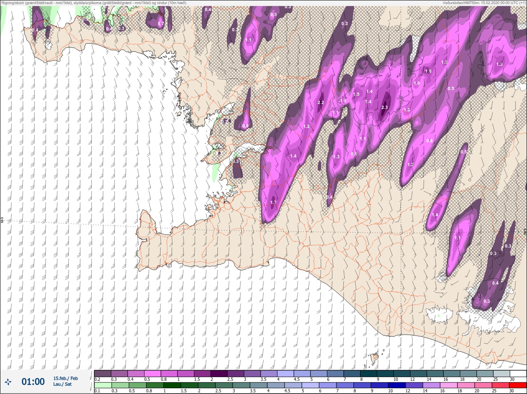Click the 0.7 precipitation value on the map
Screen dimensions: 527x394
161,24
